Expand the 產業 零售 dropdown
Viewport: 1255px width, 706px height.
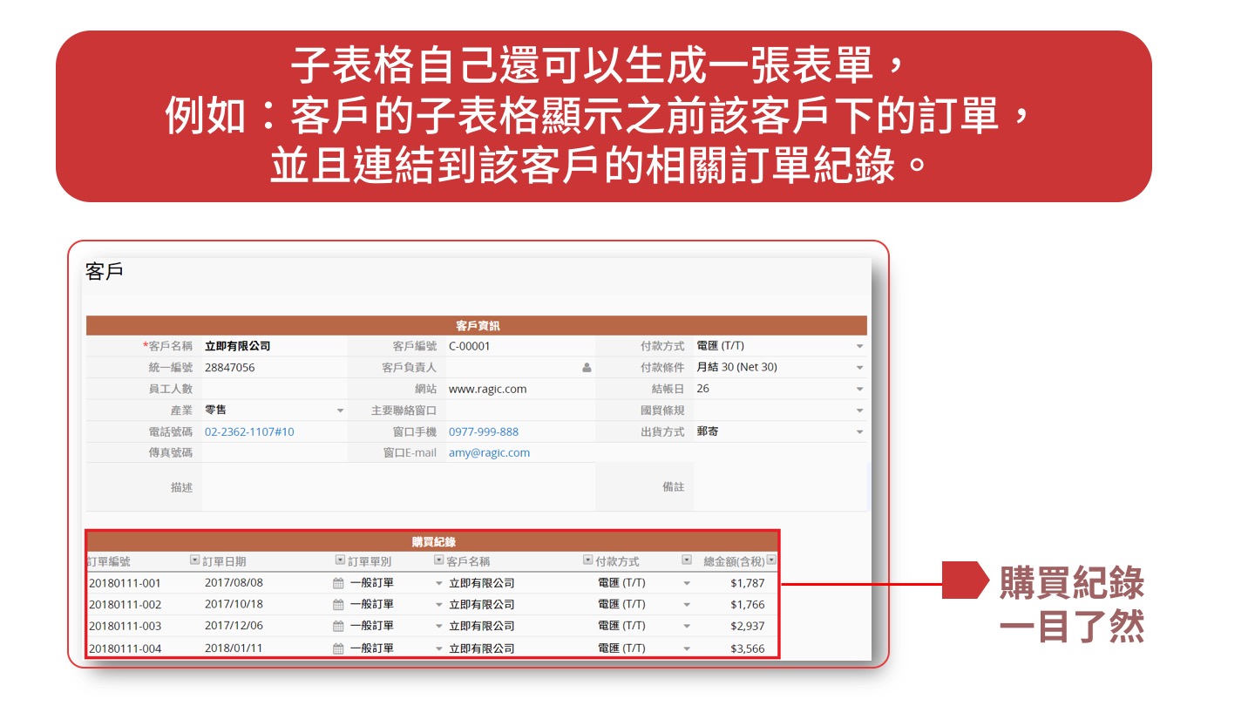pos(340,411)
